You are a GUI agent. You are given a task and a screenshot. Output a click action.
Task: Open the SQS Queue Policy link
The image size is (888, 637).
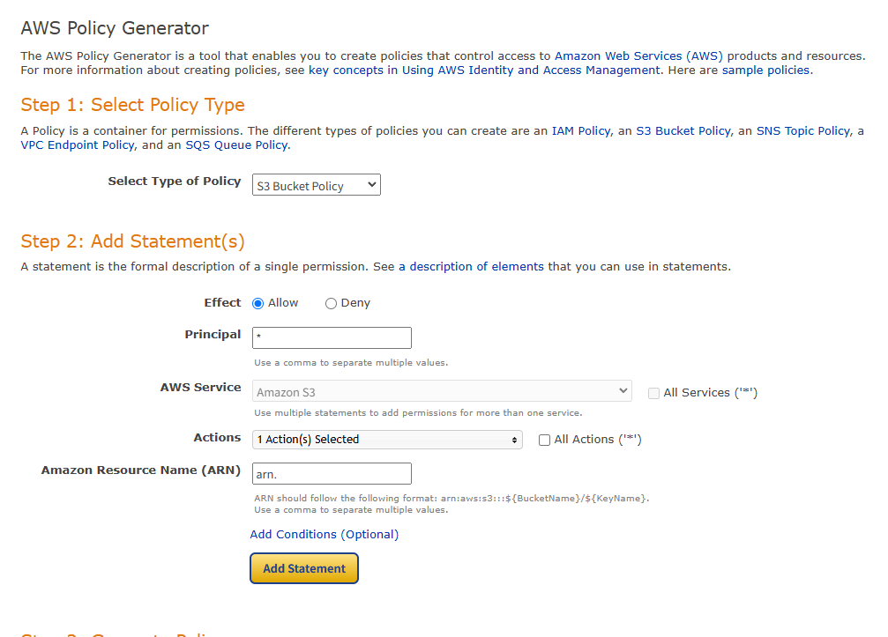tap(236, 144)
